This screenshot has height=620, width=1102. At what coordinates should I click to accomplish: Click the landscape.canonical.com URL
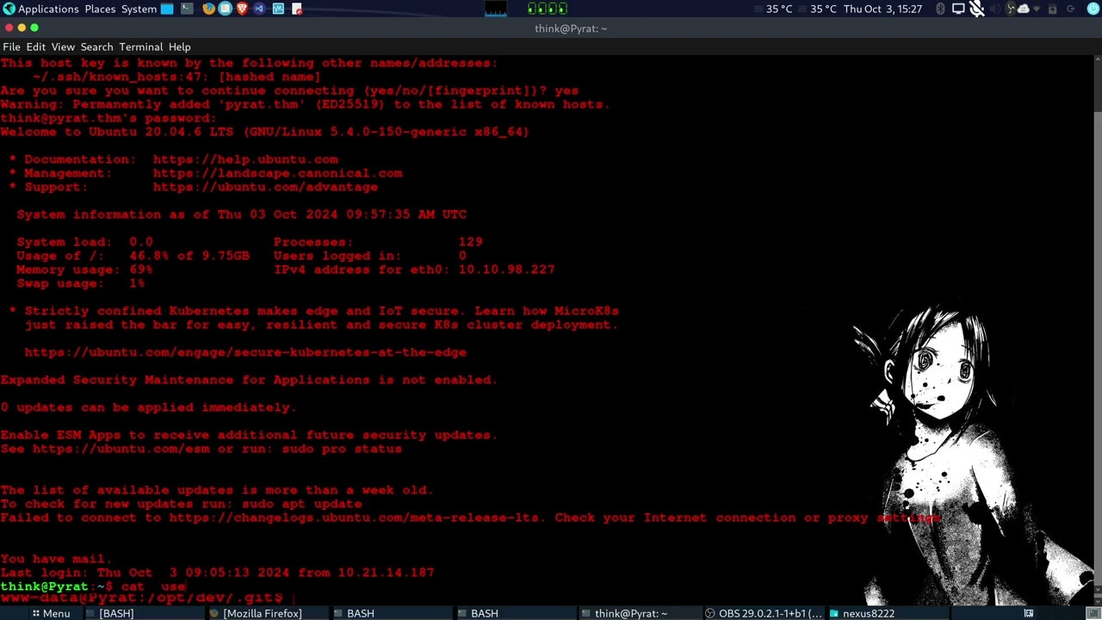pyautogui.click(x=277, y=173)
